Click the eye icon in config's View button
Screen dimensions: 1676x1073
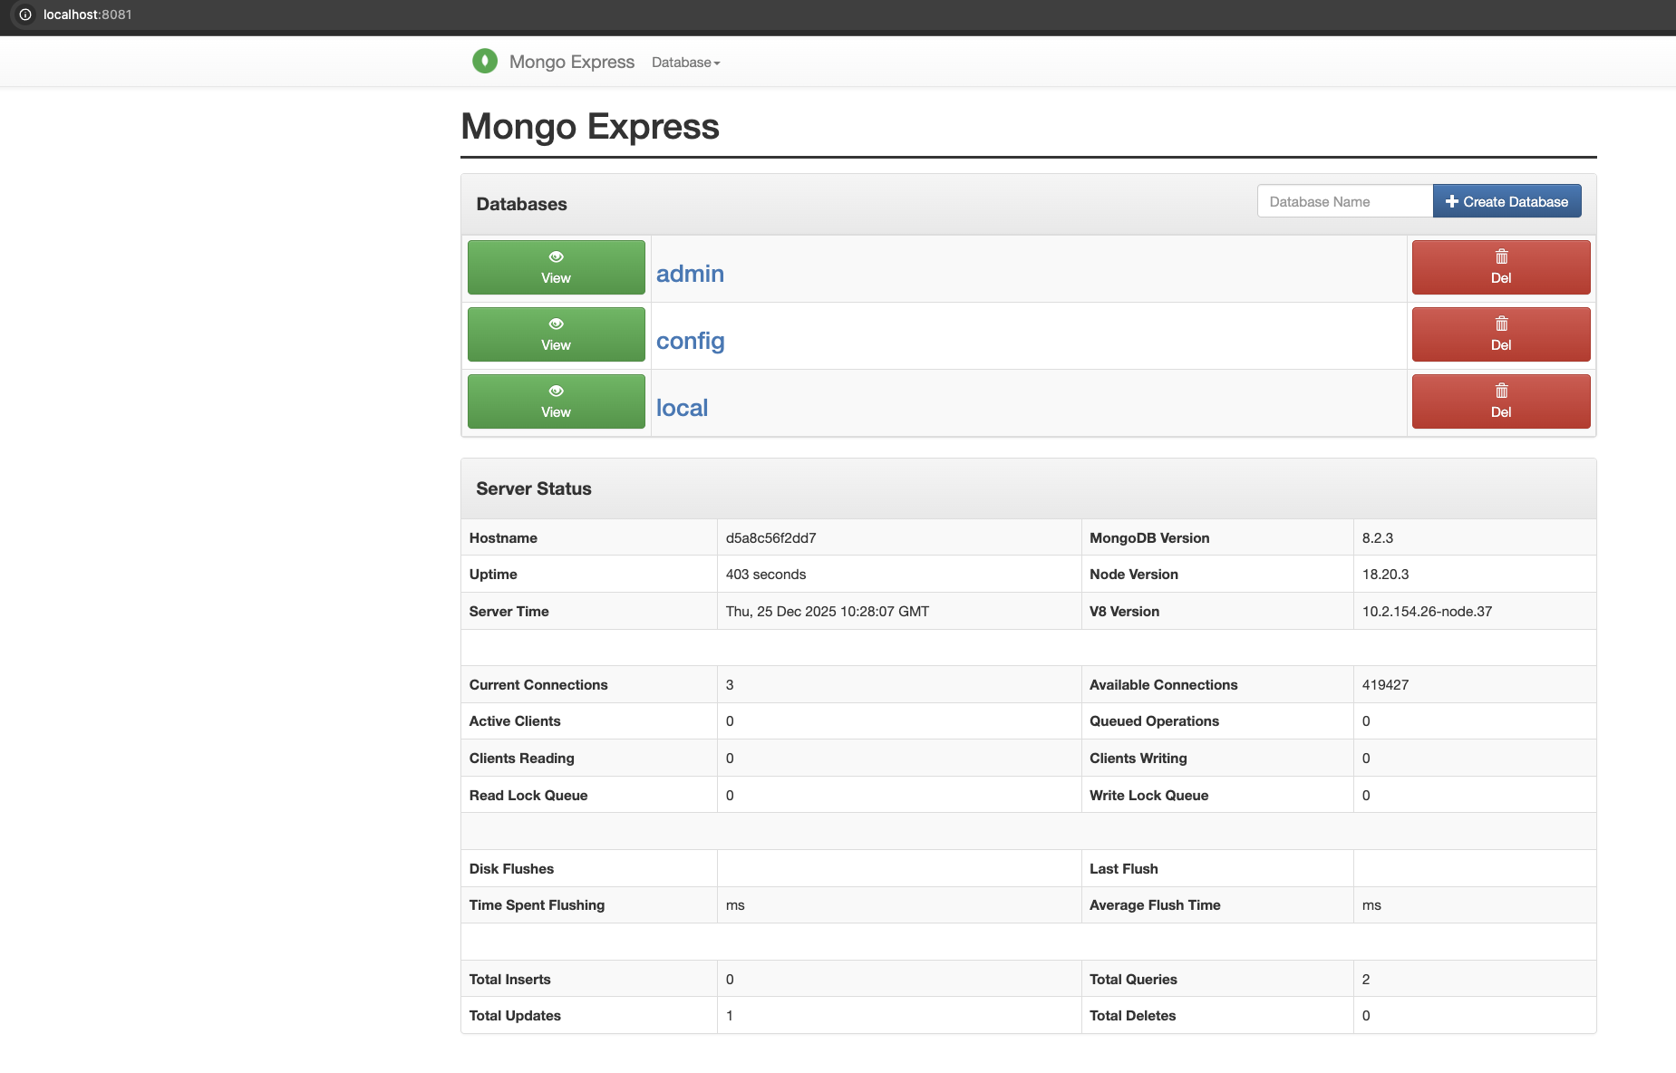(x=556, y=324)
